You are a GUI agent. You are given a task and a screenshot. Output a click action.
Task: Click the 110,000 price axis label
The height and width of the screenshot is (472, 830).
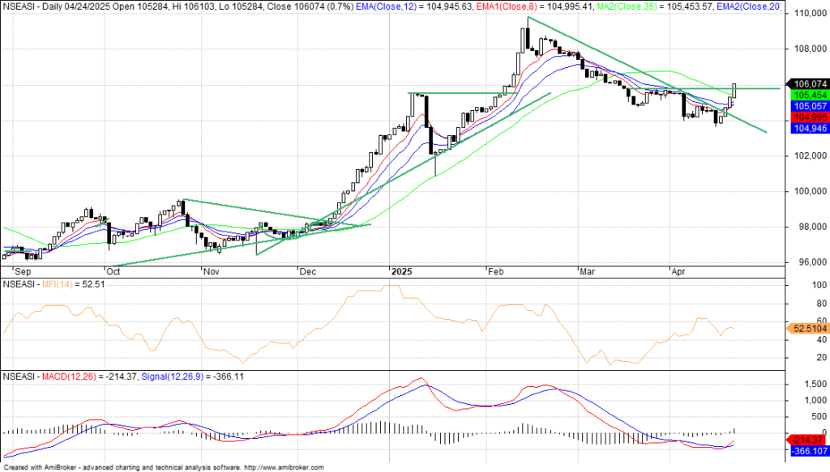coord(810,14)
